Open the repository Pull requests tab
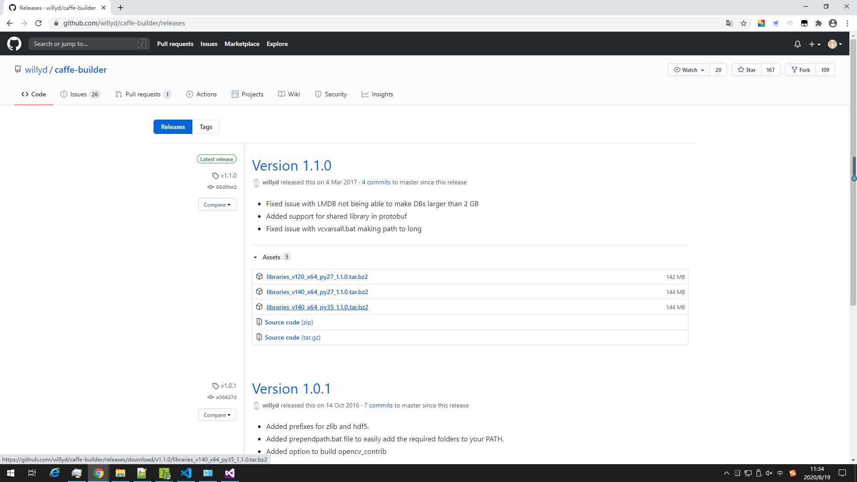The image size is (857, 482). click(143, 94)
